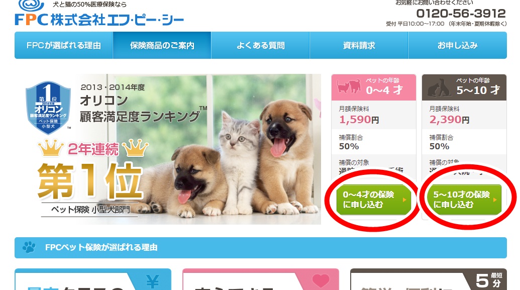
Task: Select the お申し込み navigation item
Action: point(458,45)
